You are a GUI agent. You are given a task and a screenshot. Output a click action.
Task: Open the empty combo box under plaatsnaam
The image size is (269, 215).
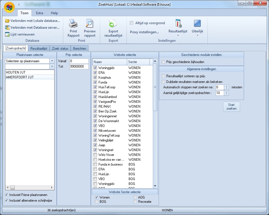52,66
